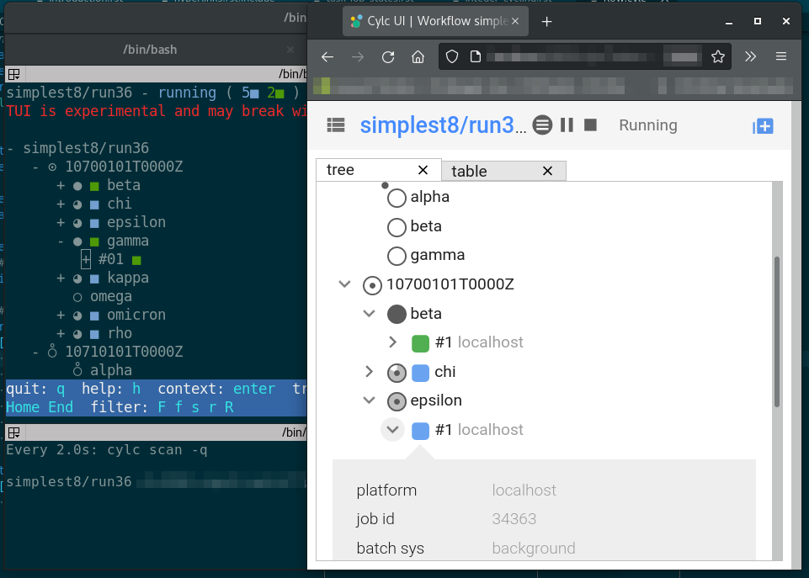Pause the simplest8/run36 workflow
Viewport: 809px width, 578px height.
pos(566,125)
